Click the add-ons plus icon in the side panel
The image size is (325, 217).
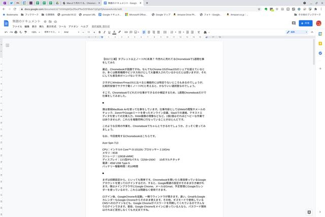tap(320, 69)
